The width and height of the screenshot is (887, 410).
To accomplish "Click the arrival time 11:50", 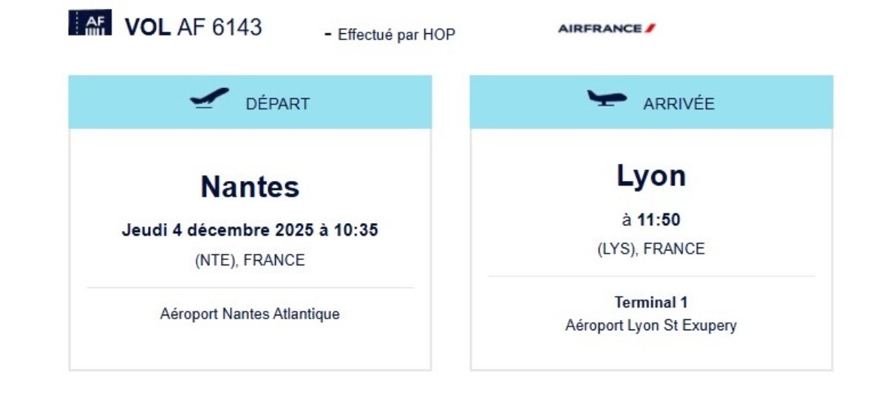I will (x=659, y=219).
